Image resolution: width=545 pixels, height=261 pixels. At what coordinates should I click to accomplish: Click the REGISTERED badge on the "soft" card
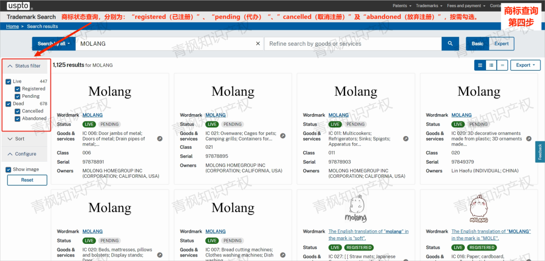point(359,247)
